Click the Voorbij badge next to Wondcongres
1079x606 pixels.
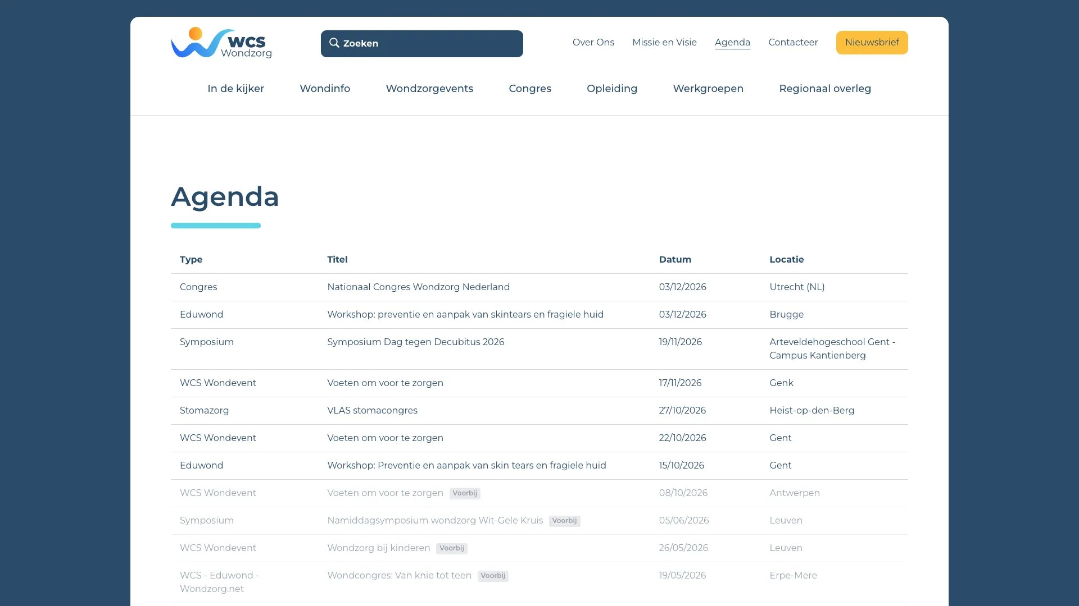tap(493, 576)
